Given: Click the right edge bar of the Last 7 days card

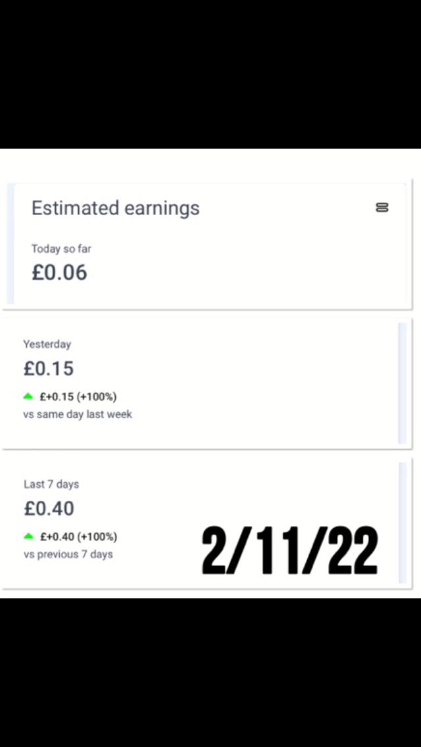Looking at the screenshot, I should (402, 523).
